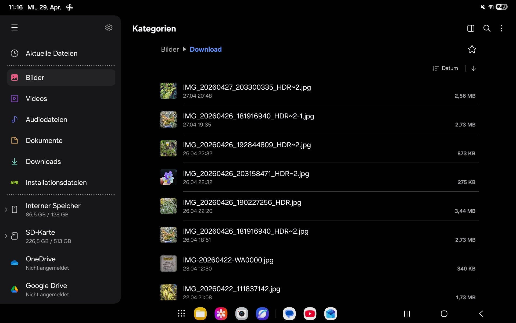Toggle the split view layout icon

(471, 28)
